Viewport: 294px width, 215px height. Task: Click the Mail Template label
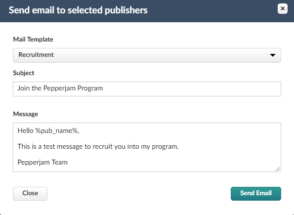[x=33, y=40]
